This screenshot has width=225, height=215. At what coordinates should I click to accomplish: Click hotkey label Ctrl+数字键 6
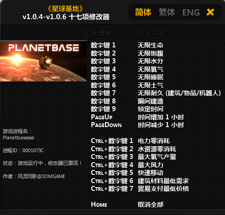(x=112, y=181)
